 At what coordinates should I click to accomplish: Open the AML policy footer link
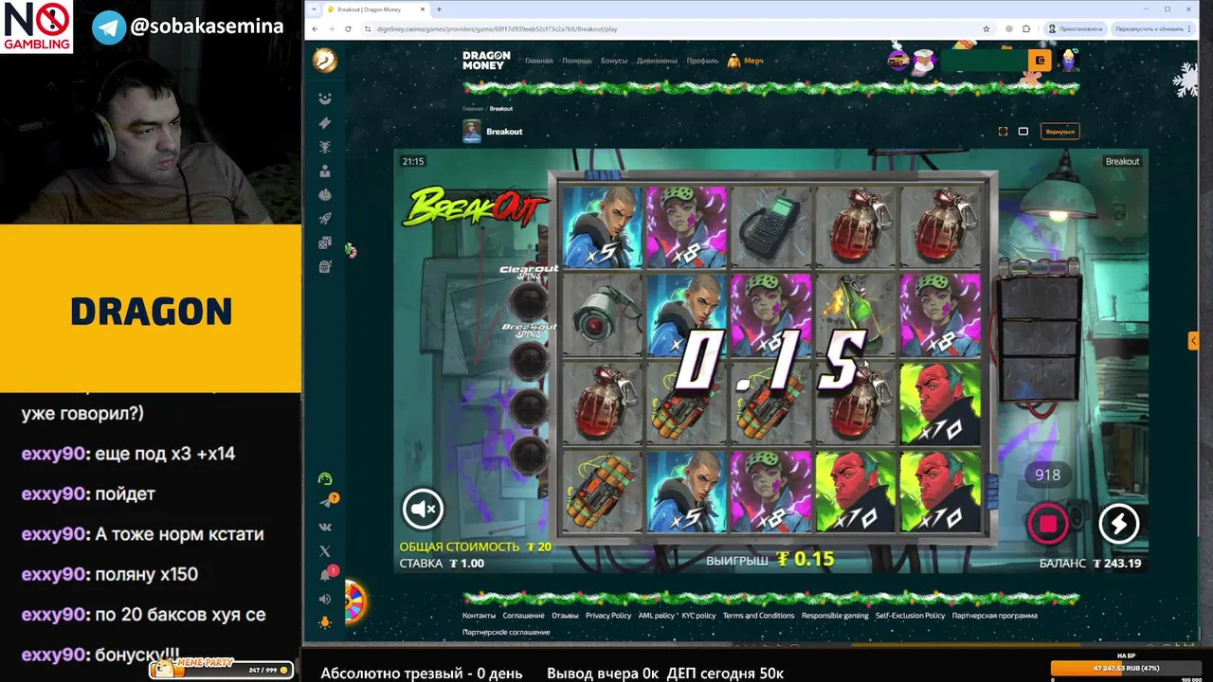tap(656, 616)
